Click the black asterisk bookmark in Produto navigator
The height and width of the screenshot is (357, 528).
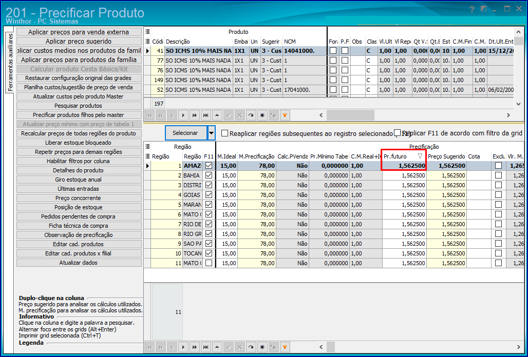click(262, 115)
